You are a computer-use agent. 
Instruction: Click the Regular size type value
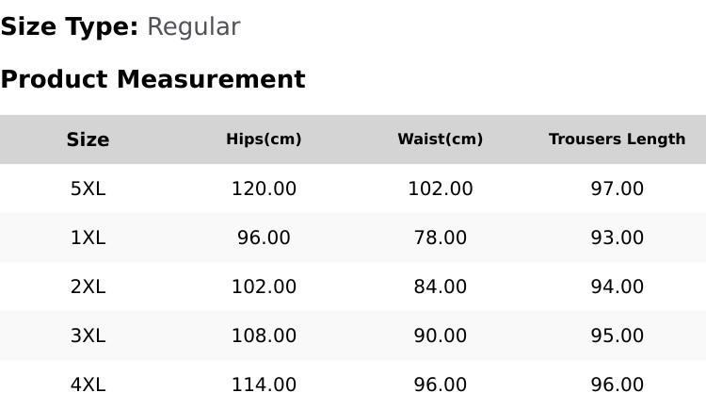[194, 27]
